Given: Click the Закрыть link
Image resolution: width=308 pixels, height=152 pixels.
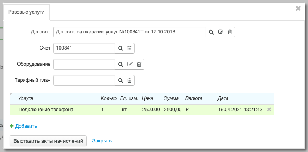Looking at the screenshot, I should click(x=102, y=141).
